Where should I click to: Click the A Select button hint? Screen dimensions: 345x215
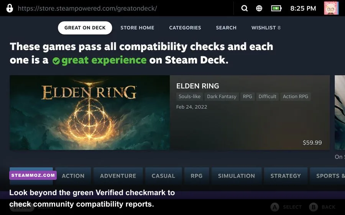[x=286, y=207]
